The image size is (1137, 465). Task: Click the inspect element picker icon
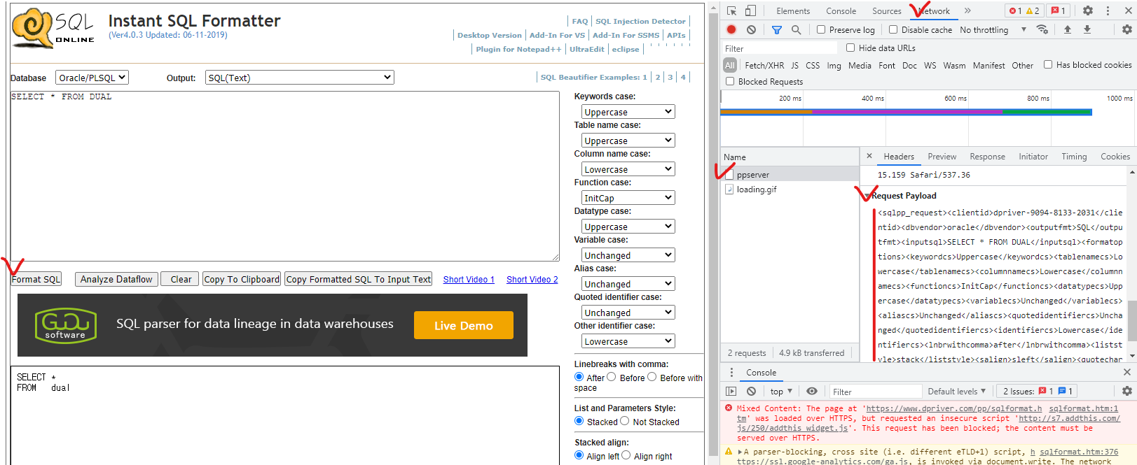coord(731,10)
